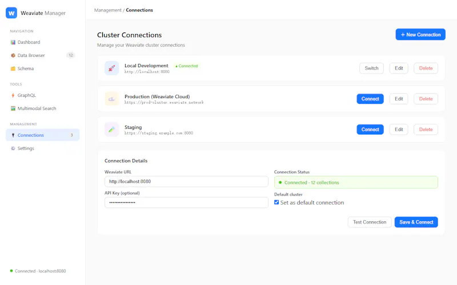Click the Connected badge on Local Development
457x285 pixels.
(187, 66)
